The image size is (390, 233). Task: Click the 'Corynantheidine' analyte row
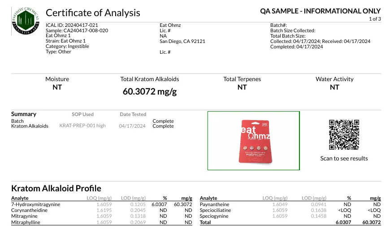pyautogui.click(x=101, y=210)
